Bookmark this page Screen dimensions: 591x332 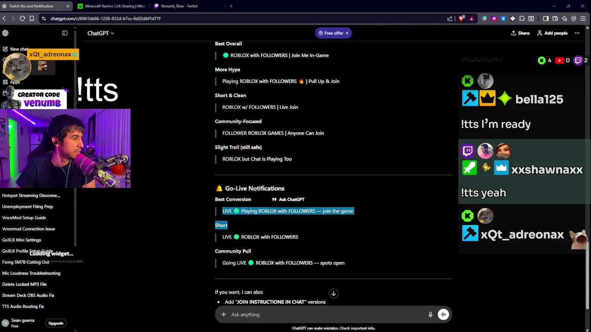(31, 18)
